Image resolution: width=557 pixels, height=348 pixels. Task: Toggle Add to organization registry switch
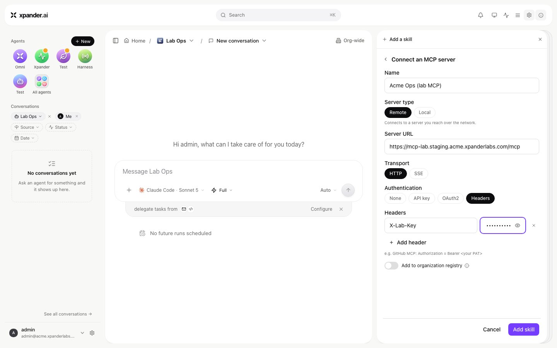[x=391, y=266]
